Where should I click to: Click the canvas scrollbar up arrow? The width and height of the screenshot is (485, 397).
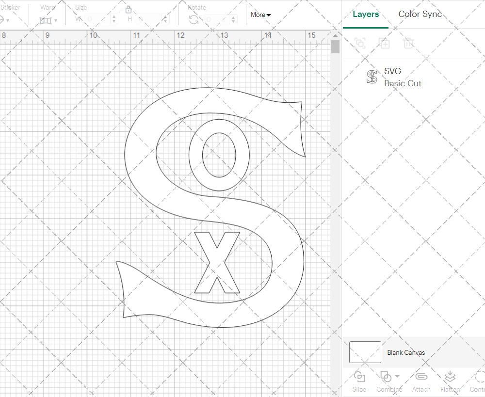pos(335,35)
